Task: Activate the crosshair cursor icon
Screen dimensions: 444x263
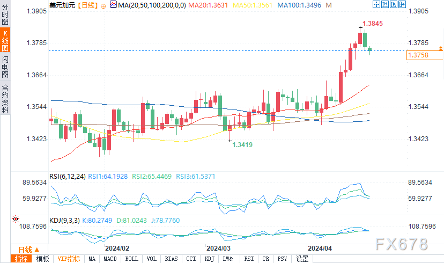Action: point(376,4)
